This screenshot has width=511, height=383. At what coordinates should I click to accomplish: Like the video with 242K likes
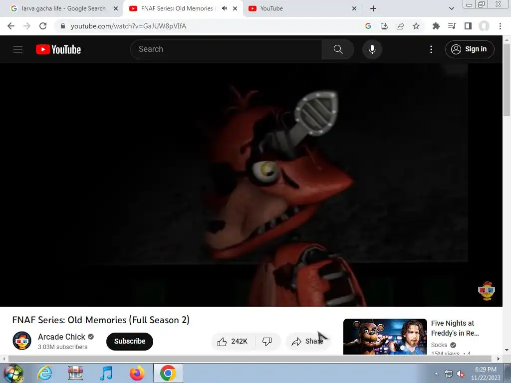pos(233,341)
